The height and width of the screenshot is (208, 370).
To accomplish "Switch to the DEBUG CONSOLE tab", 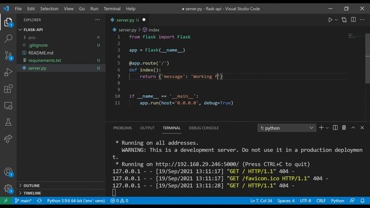I will click(203, 128).
